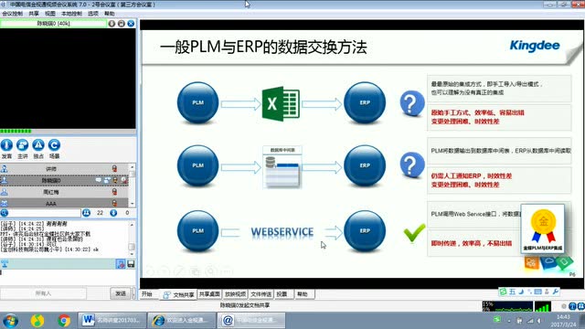The width and height of the screenshot is (585, 329).
Task: Open Chrome from the taskbar
Action: click(x=64, y=321)
